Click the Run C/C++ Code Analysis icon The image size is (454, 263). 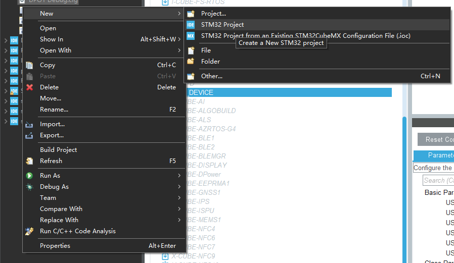tap(29, 231)
